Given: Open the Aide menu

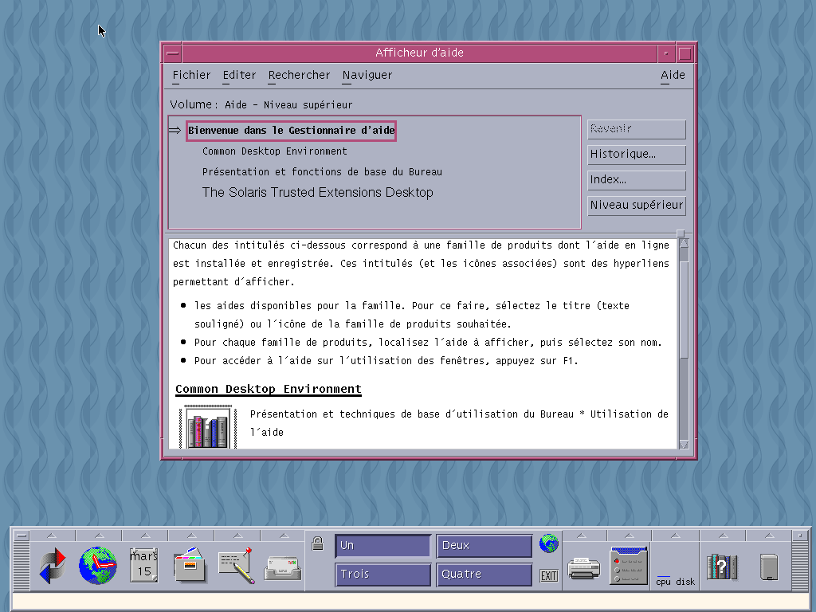Looking at the screenshot, I should (x=673, y=75).
